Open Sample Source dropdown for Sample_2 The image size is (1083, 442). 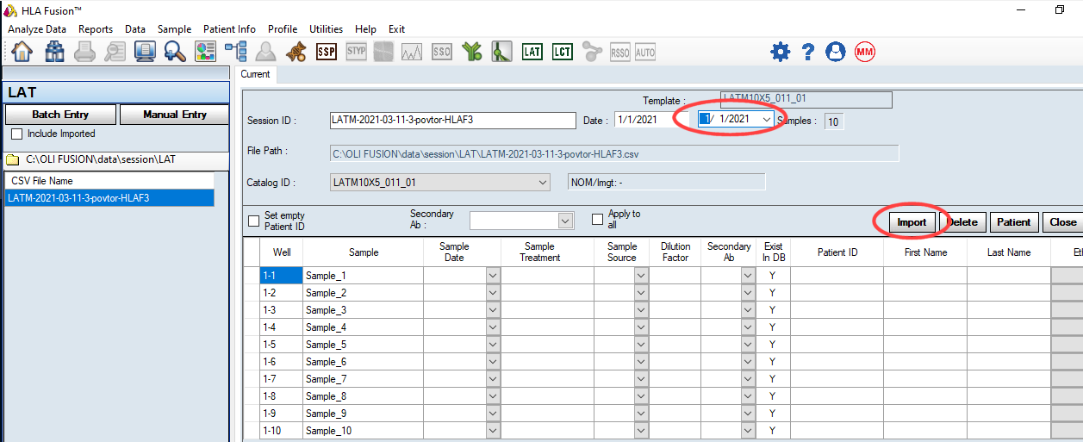tap(642, 293)
